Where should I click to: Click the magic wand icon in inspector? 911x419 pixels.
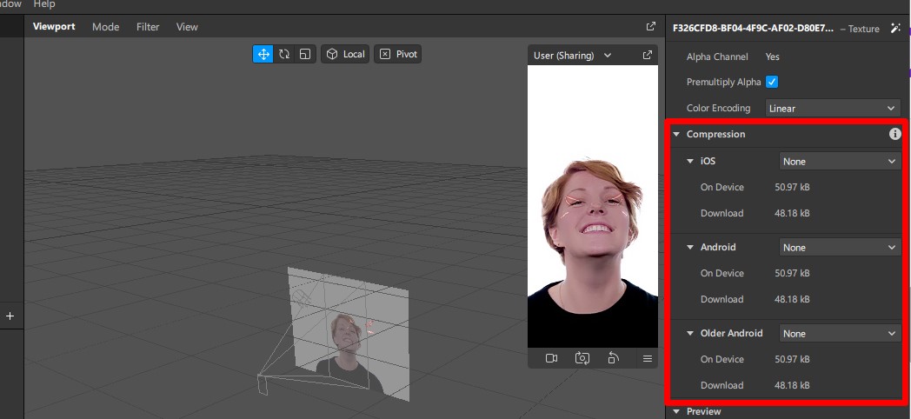(x=895, y=29)
